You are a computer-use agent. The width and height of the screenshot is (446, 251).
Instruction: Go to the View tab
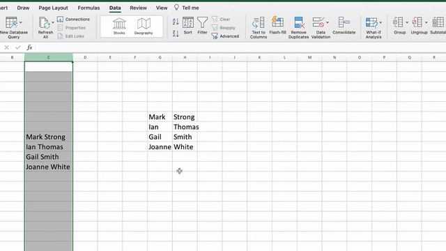[162, 8]
